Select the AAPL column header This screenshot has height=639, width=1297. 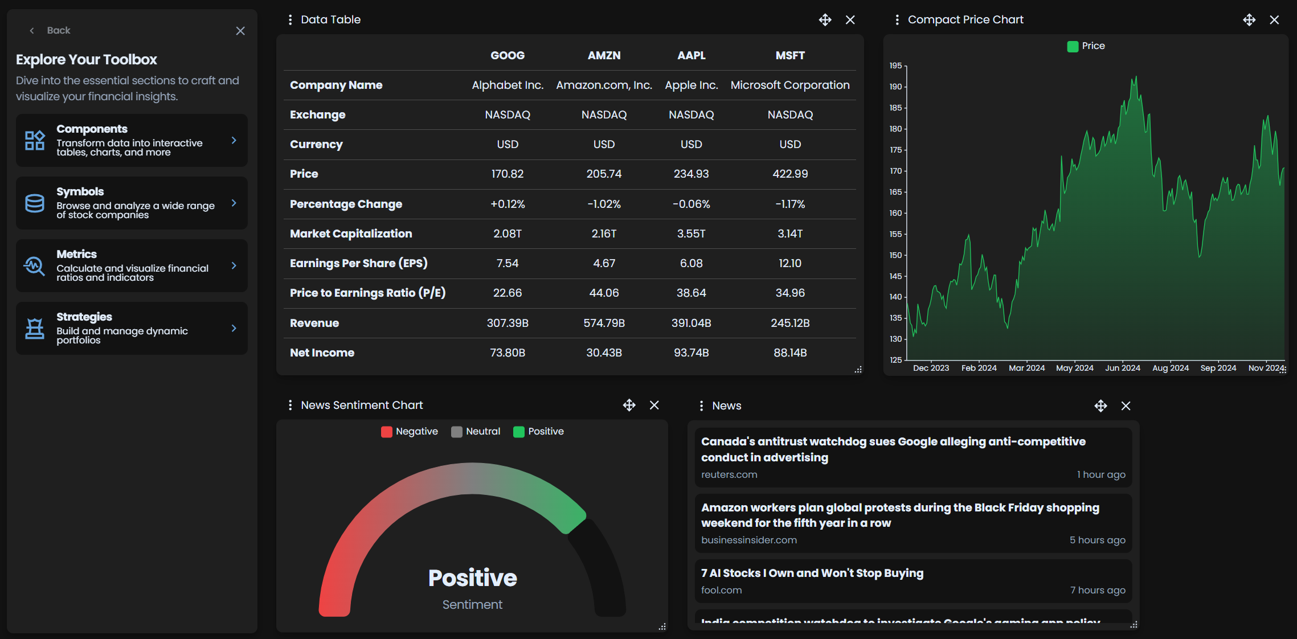point(692,55)
